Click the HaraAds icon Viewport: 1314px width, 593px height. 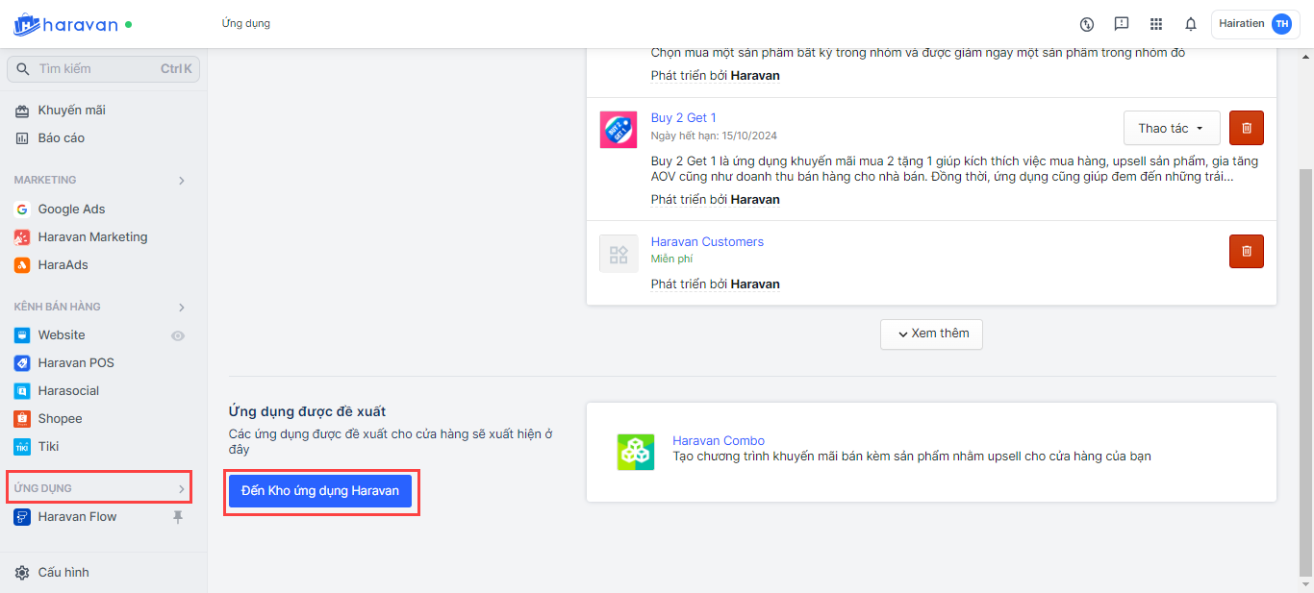22,265
